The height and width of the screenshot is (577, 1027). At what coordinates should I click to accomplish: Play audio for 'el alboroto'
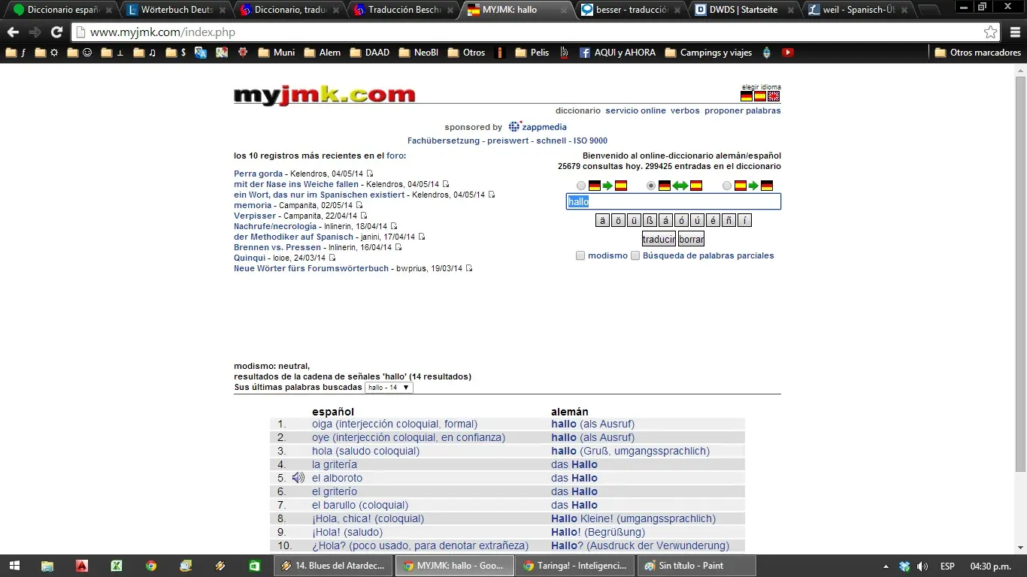[298, 478]
